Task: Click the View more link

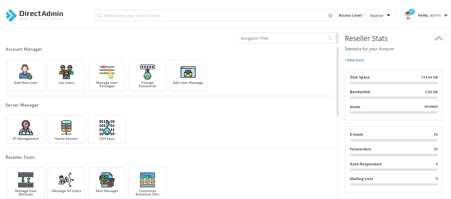Action: [x=355, y=60]
